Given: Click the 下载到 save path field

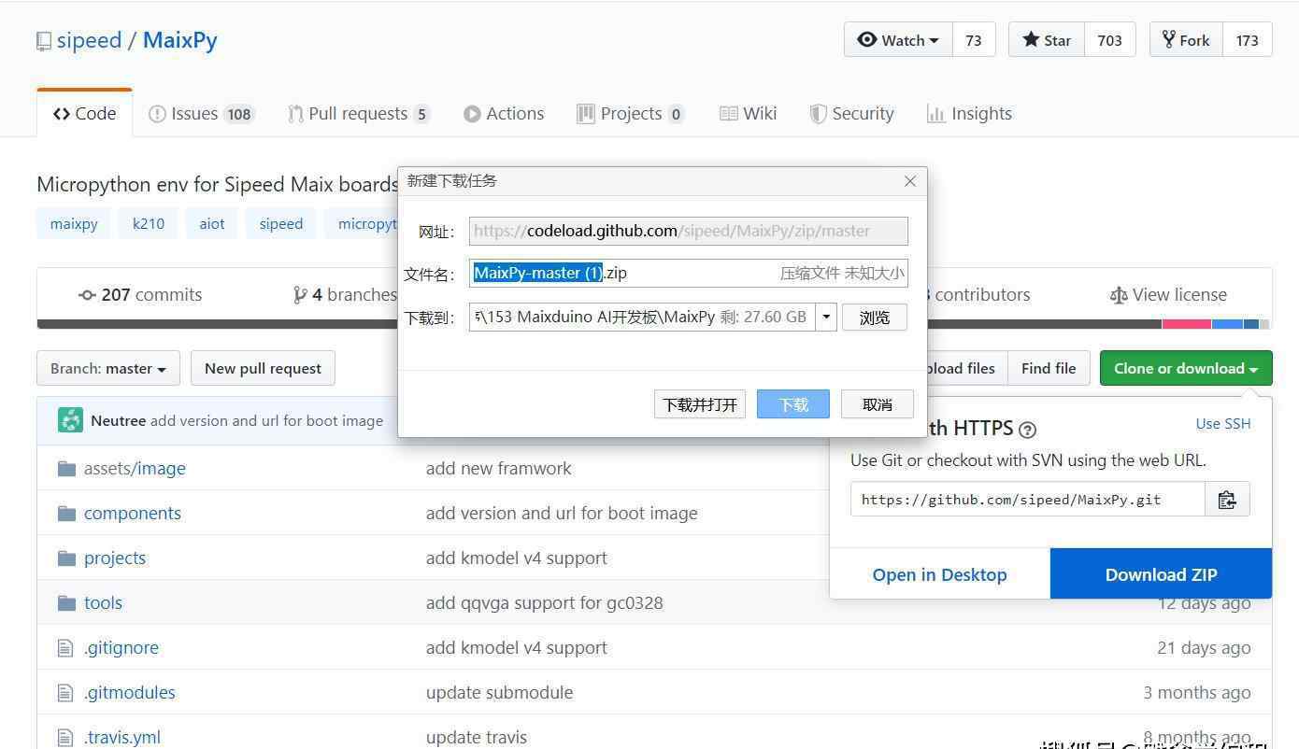Looking at the screenshot, I should pos(642,317).
